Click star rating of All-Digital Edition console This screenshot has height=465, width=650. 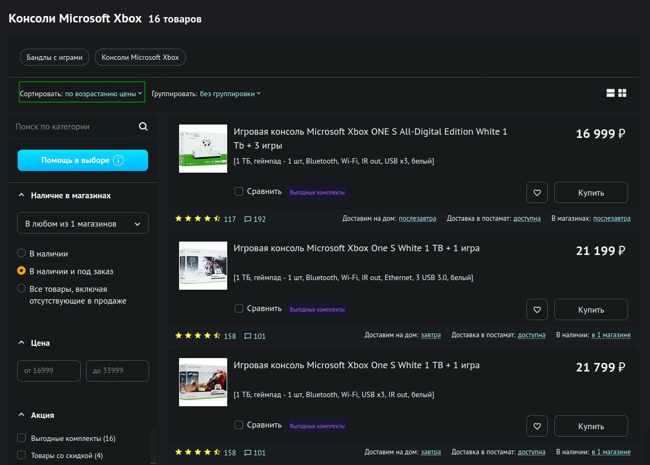click(x=198, y=219)
